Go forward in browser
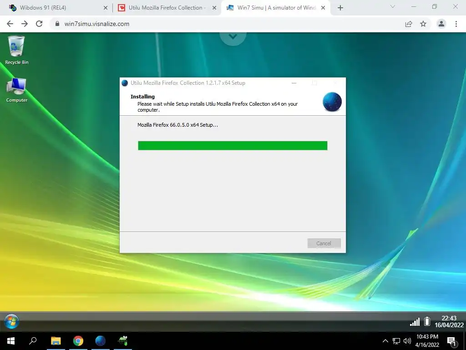Screen dimensions: 466x350 click(25, 24)
